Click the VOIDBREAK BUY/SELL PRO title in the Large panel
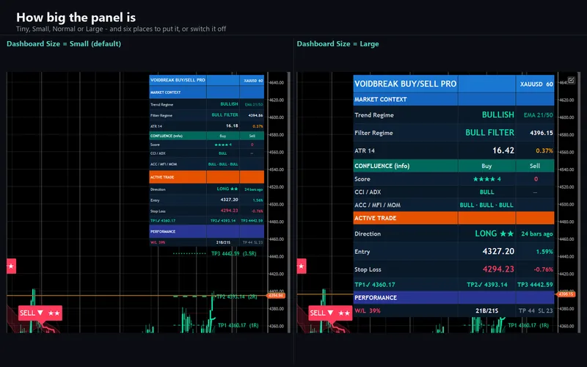Viewport: 587px width, 367px height. point(406,84)
